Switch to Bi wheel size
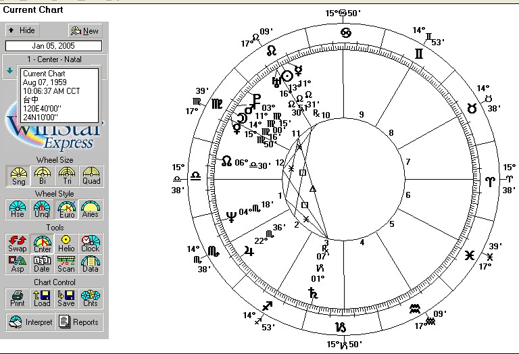Image resolution: width=519 pixels, height=354 pixels. pos(42,176)
